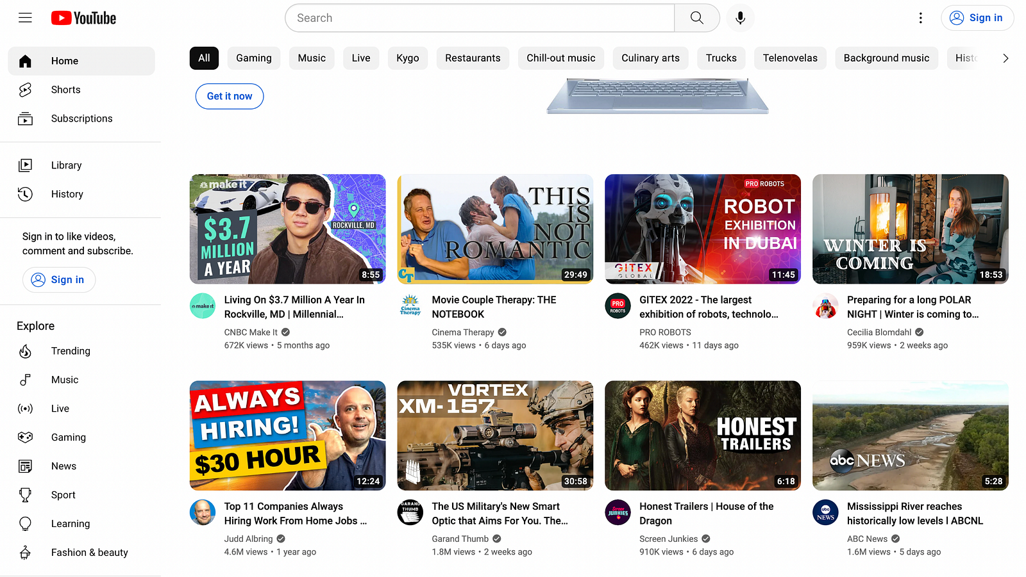The image size is (1026, 577).
Task: Click the Search input field
Action: 480,18
